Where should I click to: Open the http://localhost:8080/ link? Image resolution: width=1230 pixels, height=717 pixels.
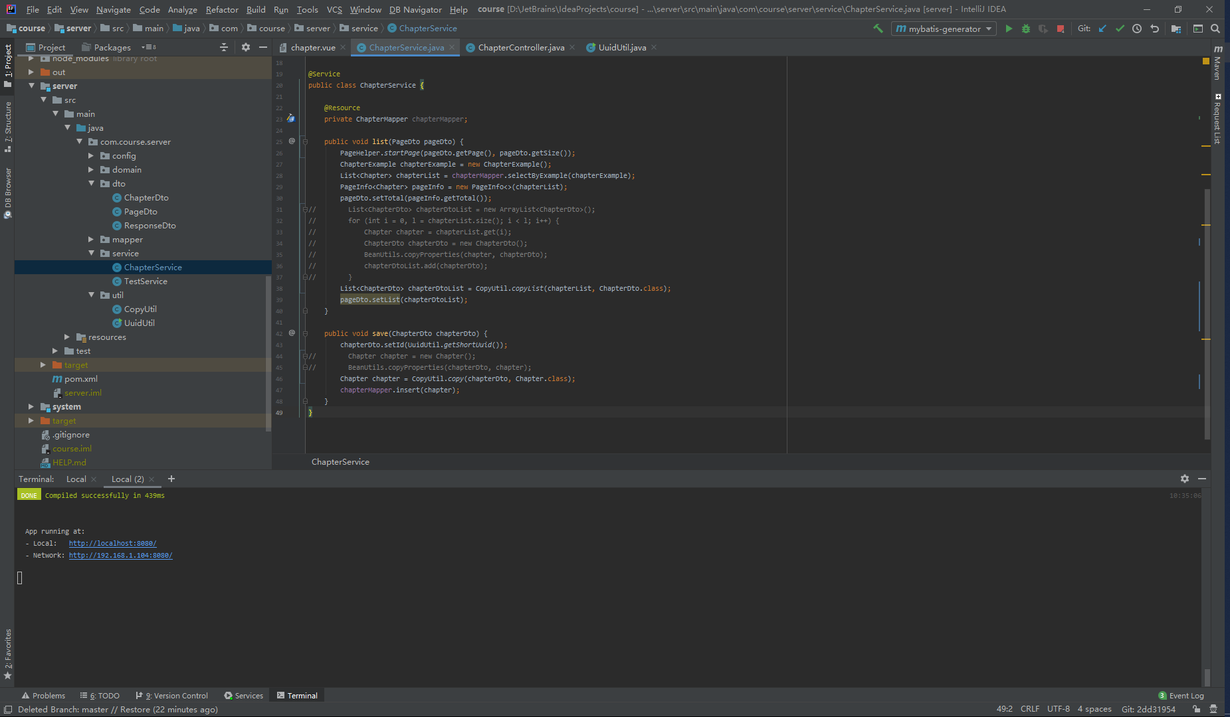point(112,543)
